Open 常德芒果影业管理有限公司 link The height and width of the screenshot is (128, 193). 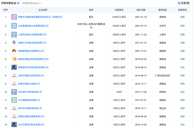pos(31,116)
